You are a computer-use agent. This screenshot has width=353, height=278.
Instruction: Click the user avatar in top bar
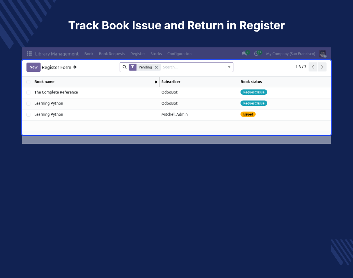(x=323, y=54)
